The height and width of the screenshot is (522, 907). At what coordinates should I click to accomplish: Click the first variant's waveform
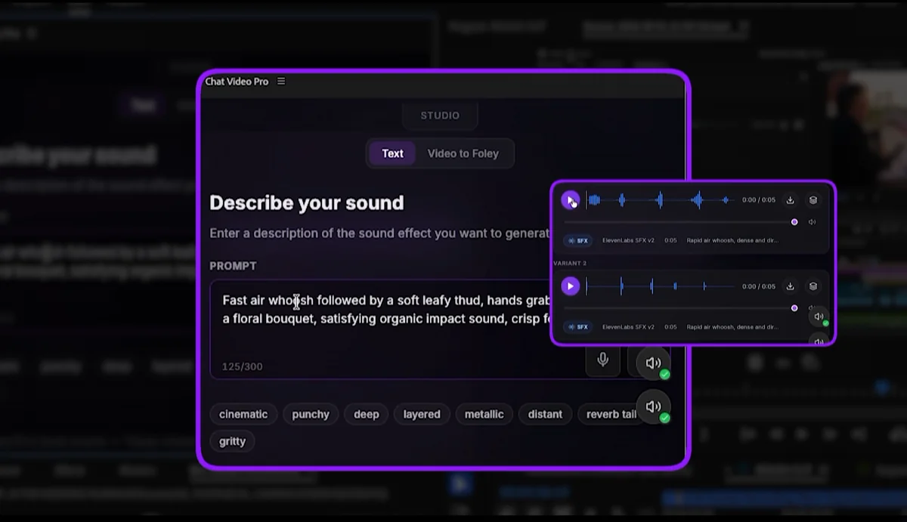[661, 200]
